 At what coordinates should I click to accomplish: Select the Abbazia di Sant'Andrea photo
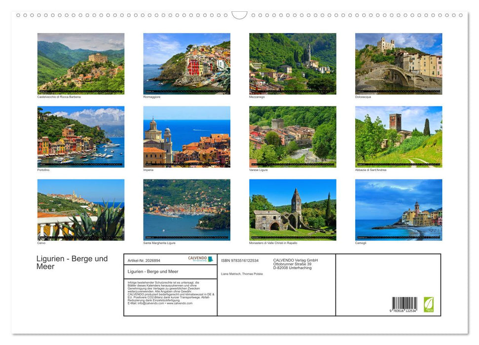click(399, 137)
